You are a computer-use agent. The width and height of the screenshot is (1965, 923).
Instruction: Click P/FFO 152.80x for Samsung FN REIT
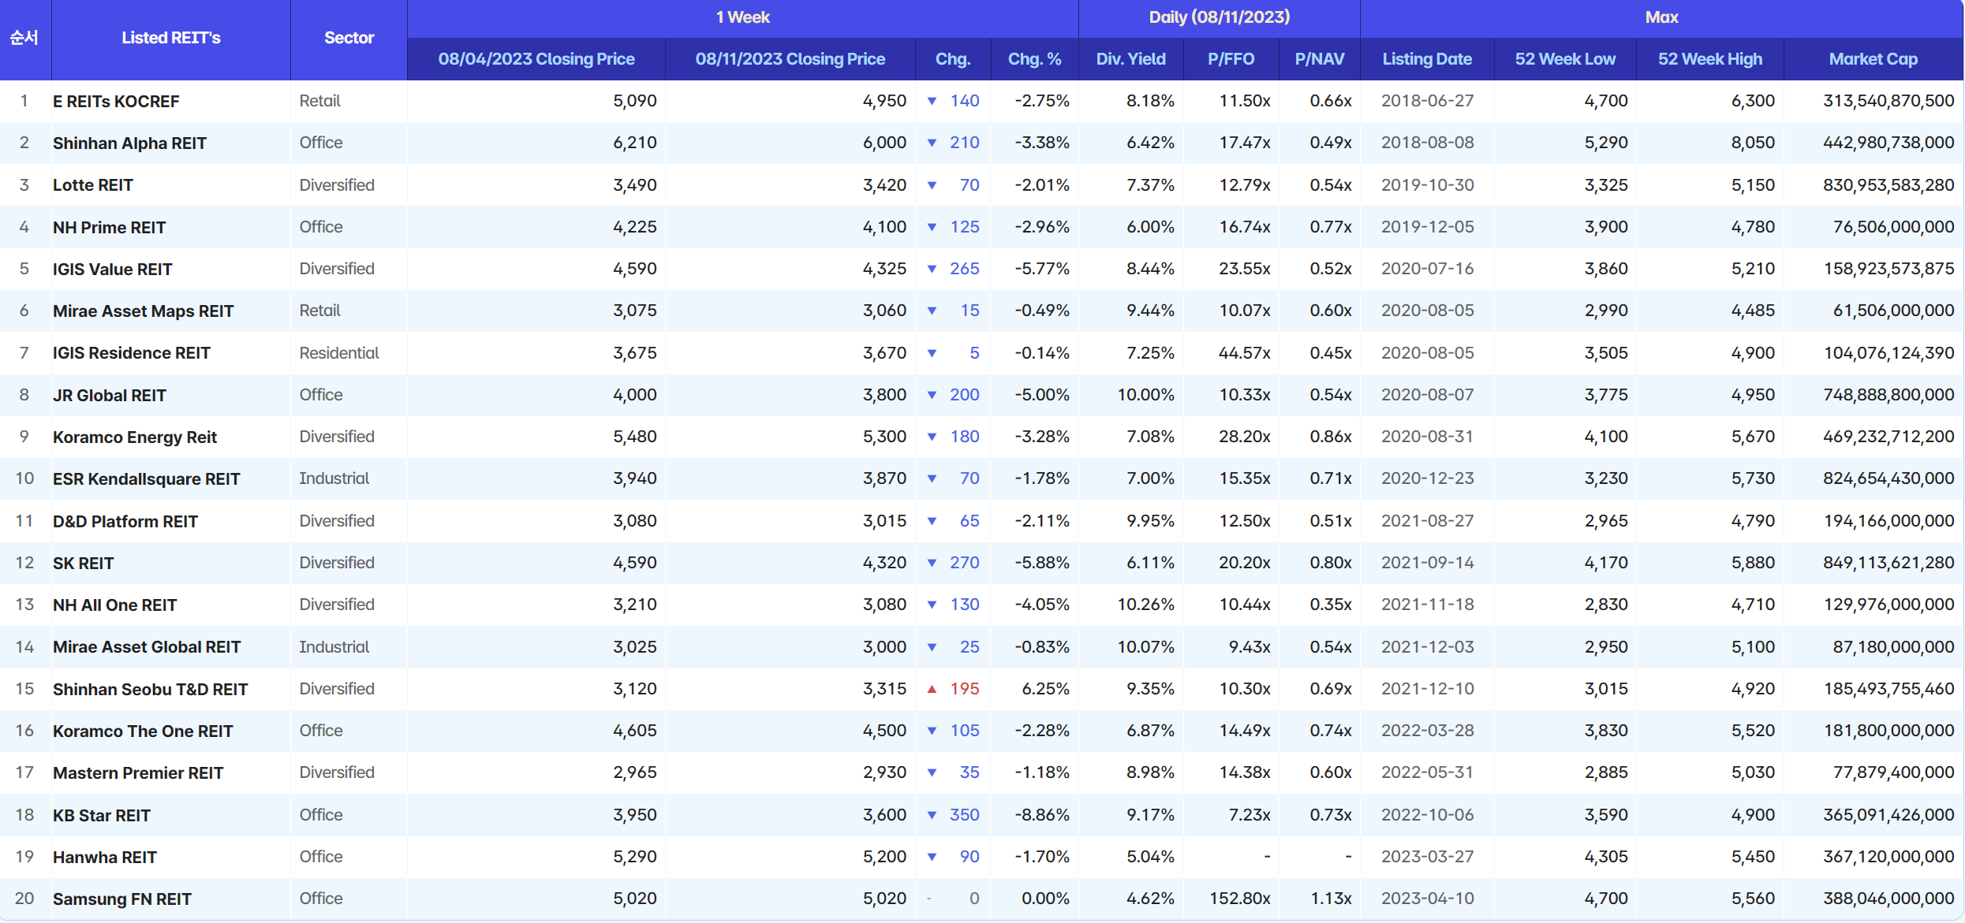tap(1240, 899)
